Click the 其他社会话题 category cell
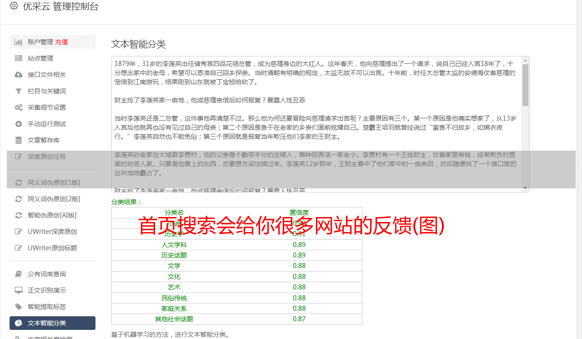Image resolution: width=582 pixels, height=339 pixels. coord(174,319)
